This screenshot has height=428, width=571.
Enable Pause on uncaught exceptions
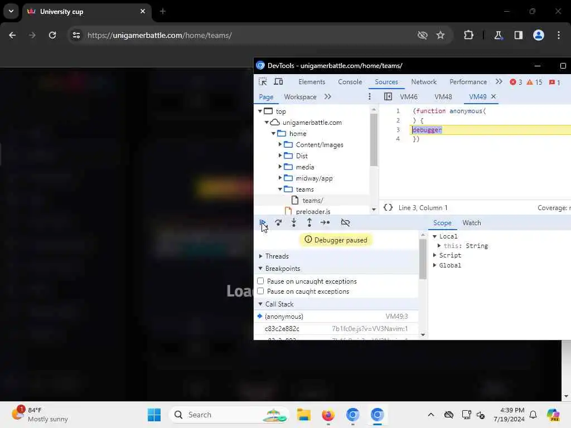(x=260, y=281)
